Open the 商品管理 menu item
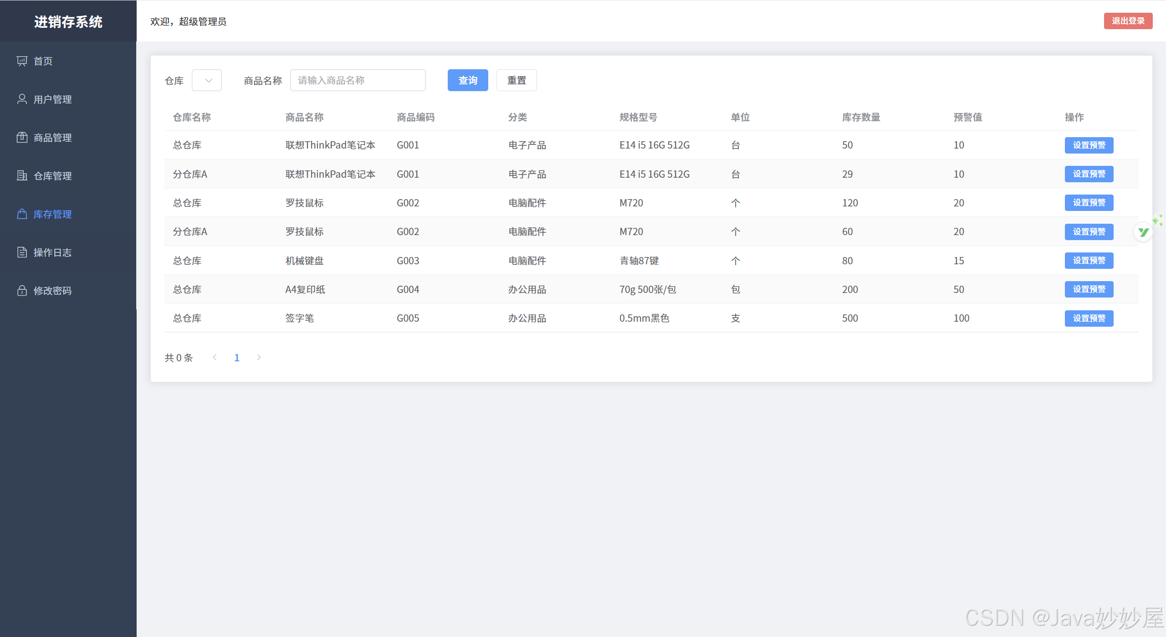The height and width of the screenshot is (637, 1166). pyautogui.click(x=68, y=138)
